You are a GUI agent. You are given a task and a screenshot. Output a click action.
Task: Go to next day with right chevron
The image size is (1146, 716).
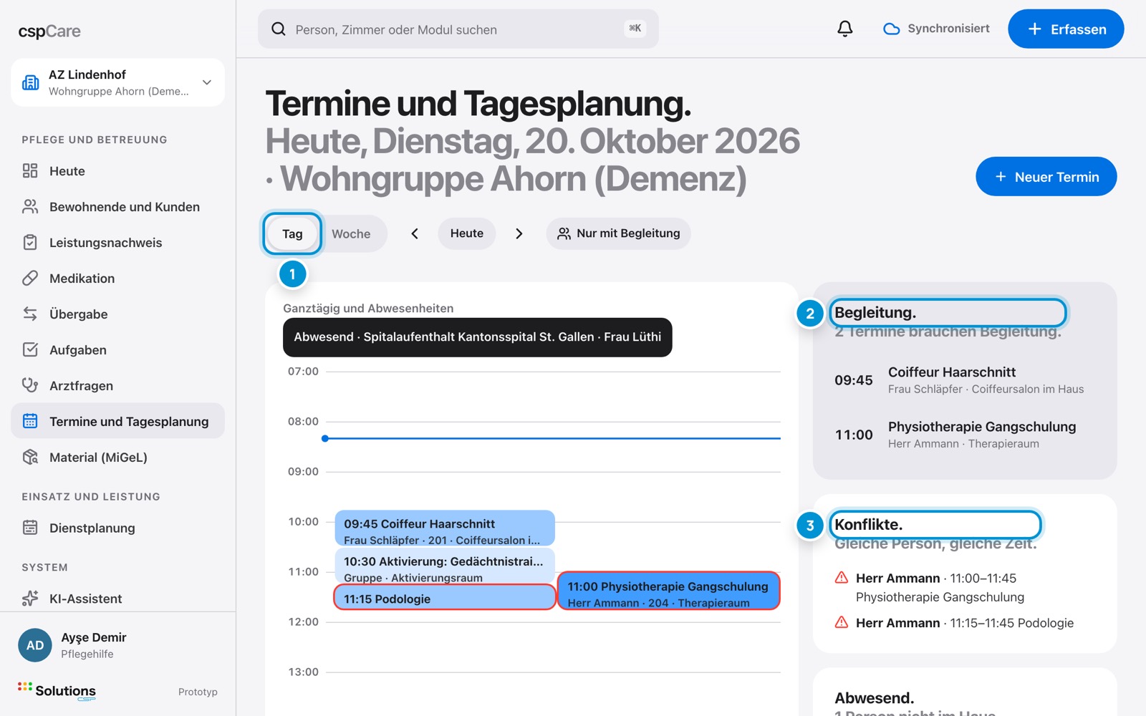[x=519, y=233]
